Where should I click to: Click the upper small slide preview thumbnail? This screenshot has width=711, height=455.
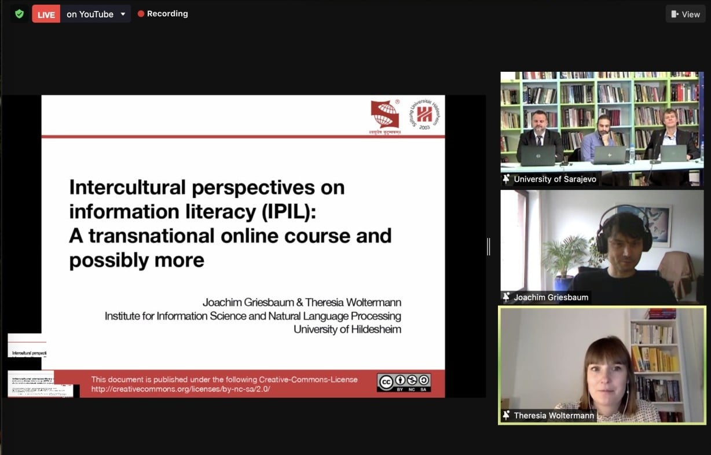(27, 346)
